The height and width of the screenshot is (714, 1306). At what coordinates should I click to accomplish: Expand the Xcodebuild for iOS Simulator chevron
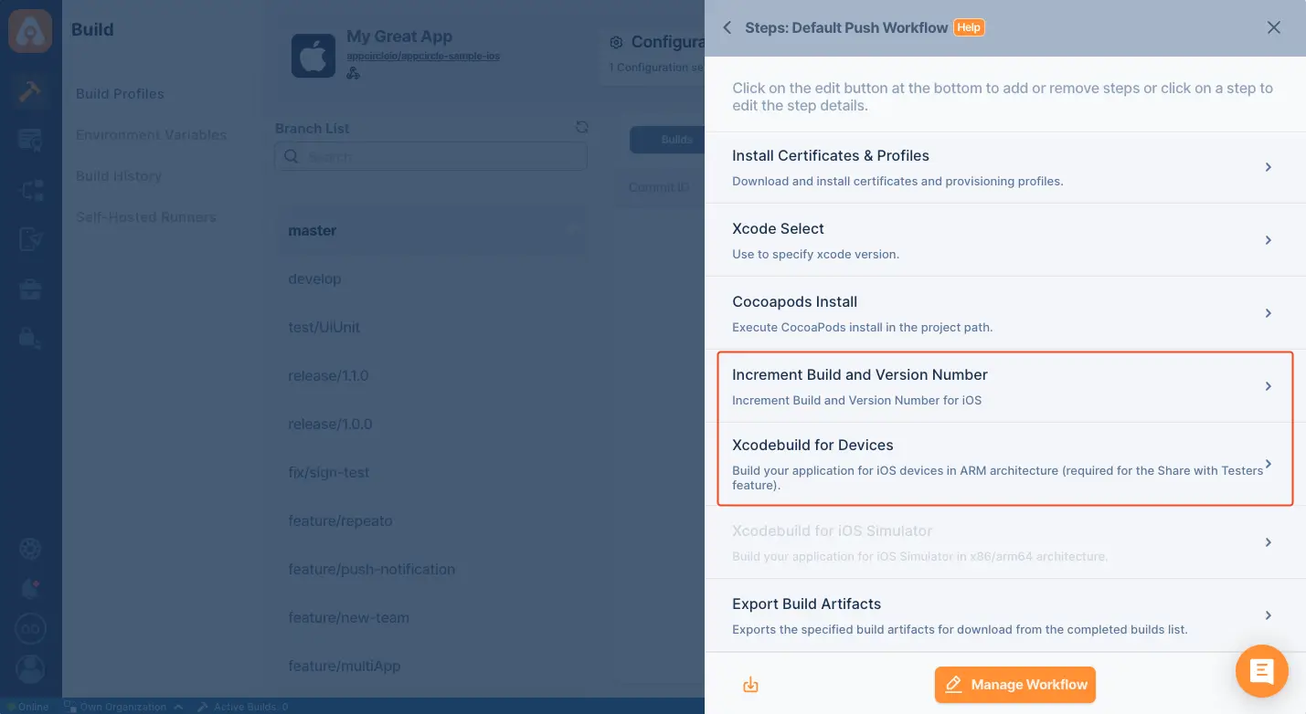coord(1269,542)
